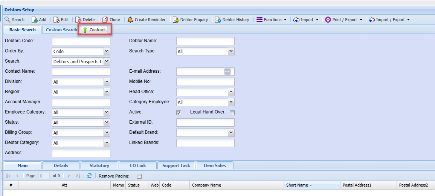Go to next page of results
Screen dimensions: 435x196
(69, 176)
